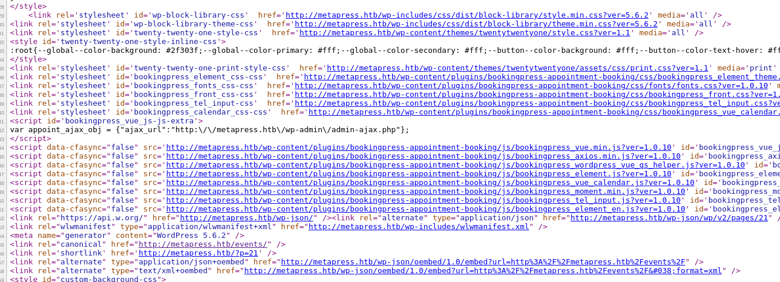Click the rel="canonical" attribute text
780x282 pixels.
pyautogui.click(x=72, y=244)
